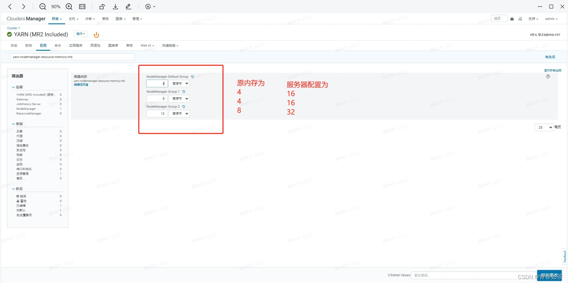Viewport: 568px width, 283px height.
Task: Open the 图表 charts menu
Action: click(x=121, y=19)
